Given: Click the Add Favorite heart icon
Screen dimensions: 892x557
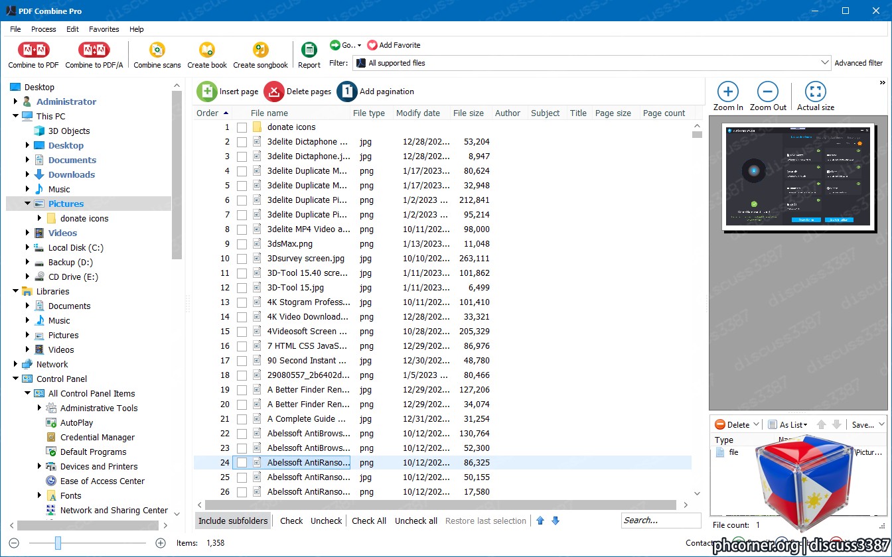Looking at the screenshot, I should pyautogui.click(x=372, y=45).
